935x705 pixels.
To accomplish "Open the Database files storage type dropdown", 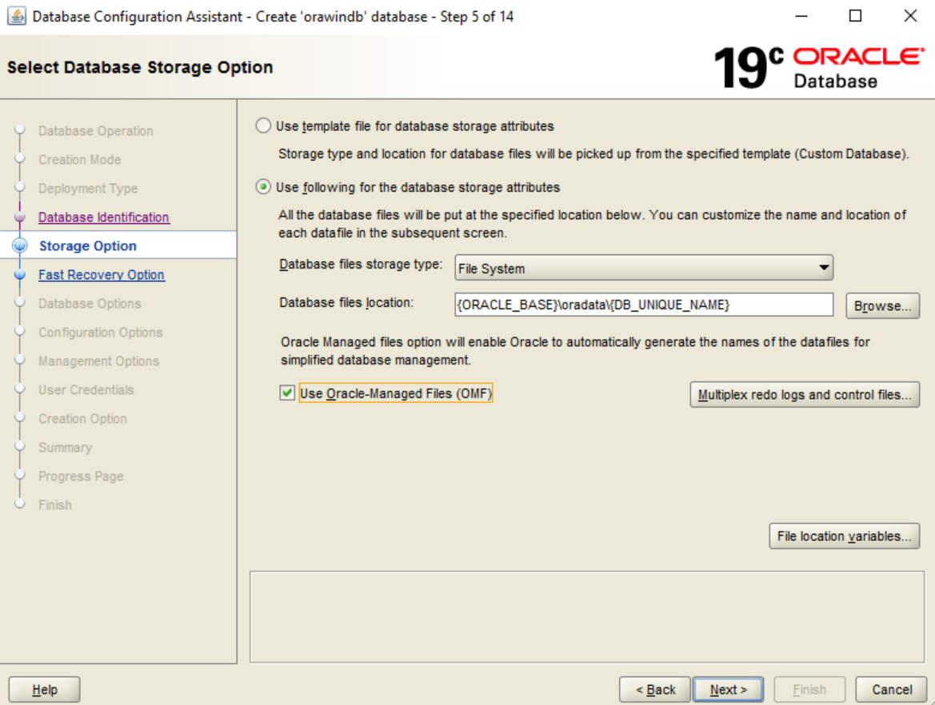I will pyautogui.click(x=824, y=268).
